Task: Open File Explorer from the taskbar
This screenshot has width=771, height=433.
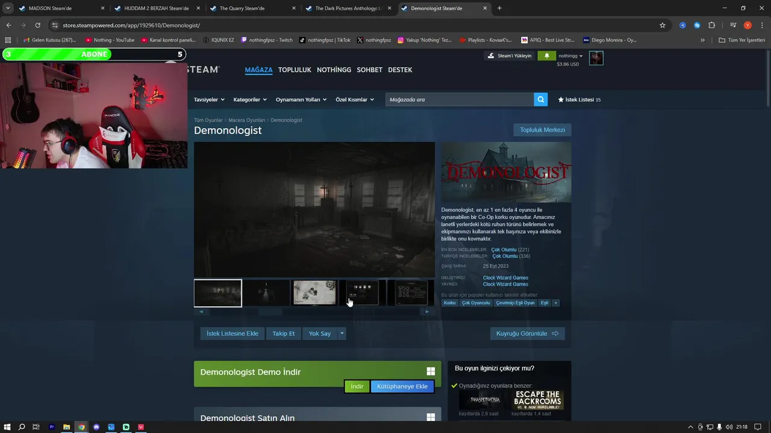Action: pyautogui.click(x=67, y=427)
